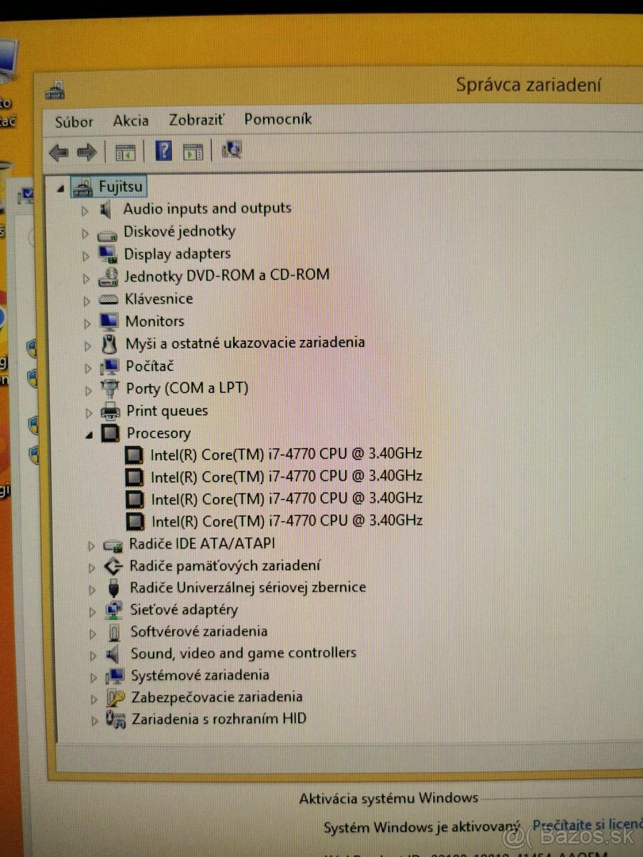Expand the Sieťové adaptéry category
This screenshot has height=857, width=643.
[93, 610]
